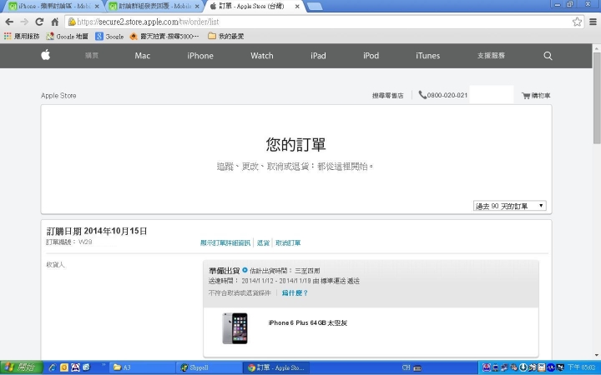Open the support services navigation item
The height and width of the screenshot is (375, 601).
(x=491, y=56)
